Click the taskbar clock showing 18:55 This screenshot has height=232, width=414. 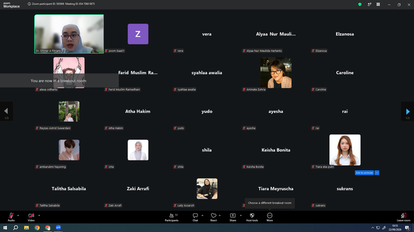395,227
